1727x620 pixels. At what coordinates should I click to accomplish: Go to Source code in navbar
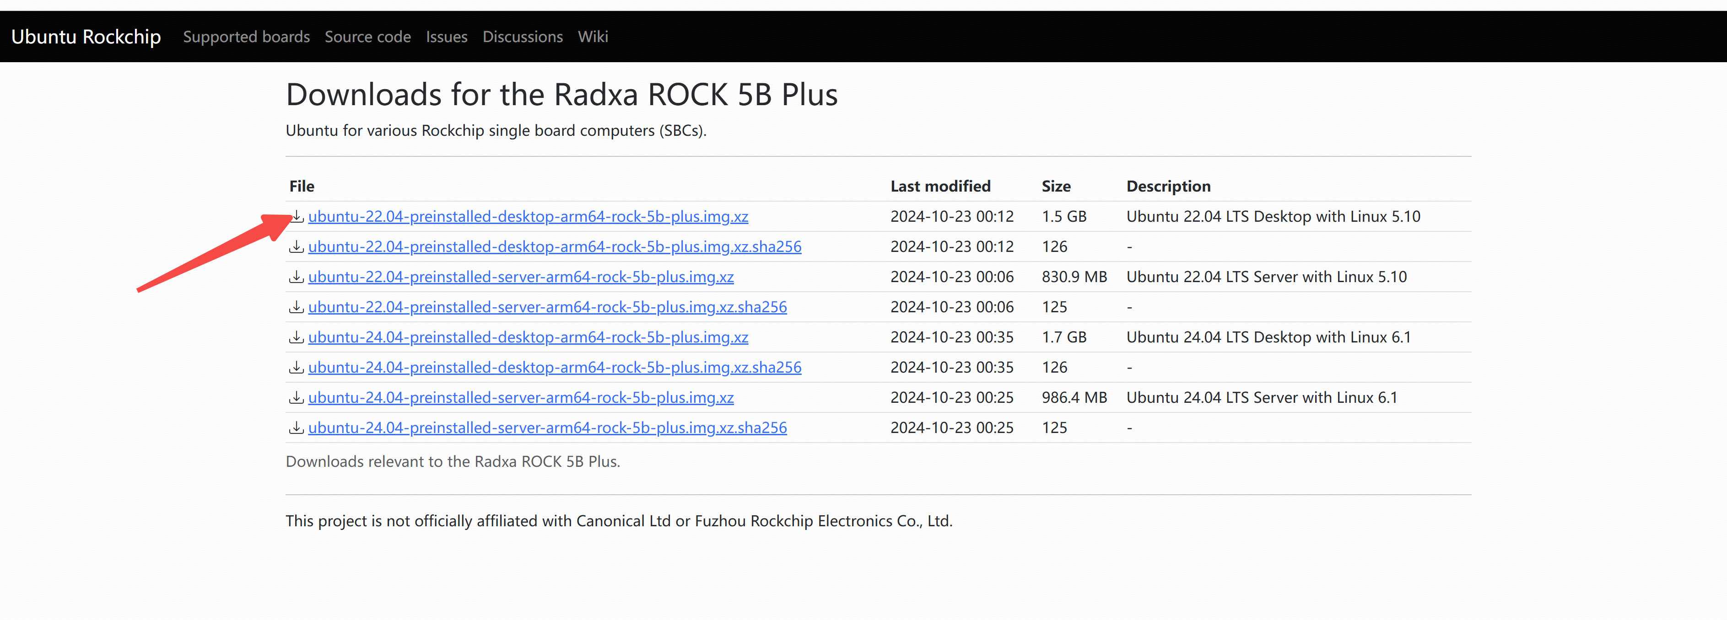[367, 37]
